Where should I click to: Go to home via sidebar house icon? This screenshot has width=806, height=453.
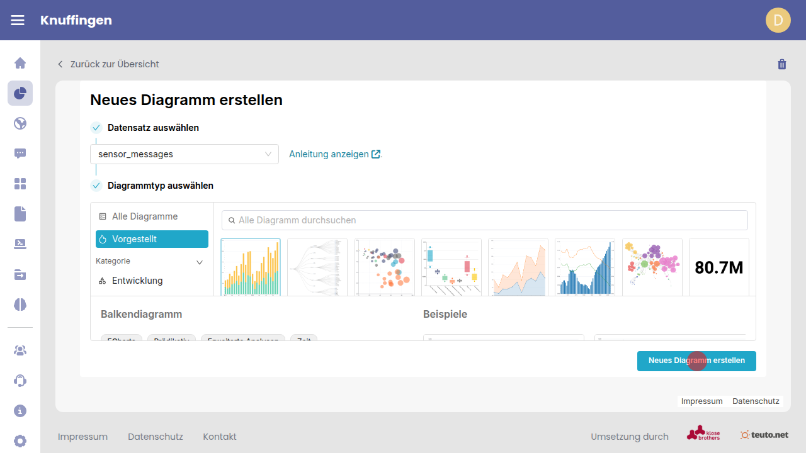click(x=20, y=63)
